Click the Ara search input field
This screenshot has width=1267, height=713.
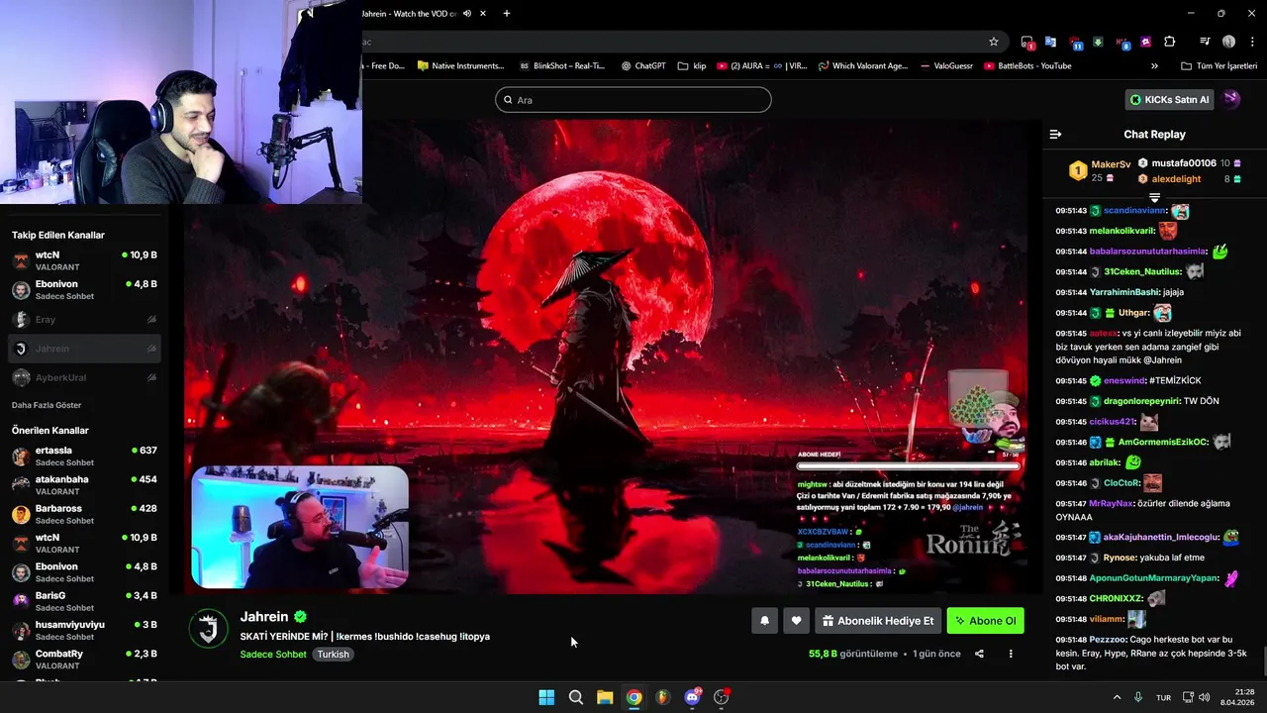[633, 100]
